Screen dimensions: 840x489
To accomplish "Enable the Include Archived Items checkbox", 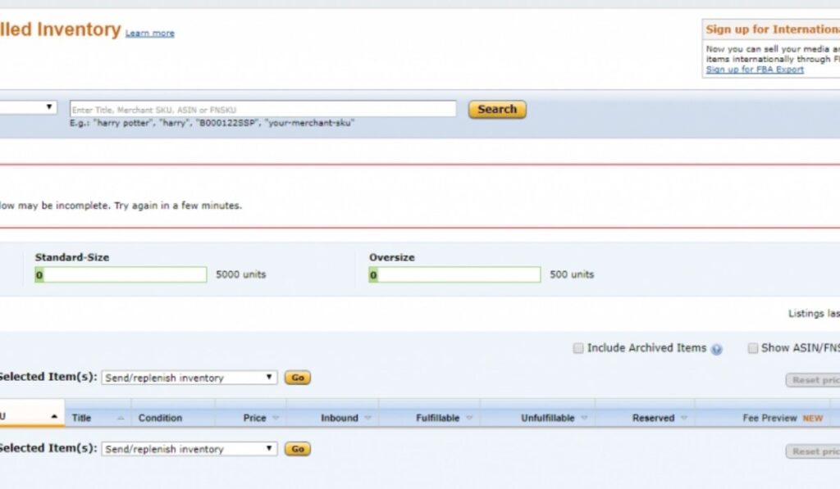I will pyautogui.click(x=578, y=348).
